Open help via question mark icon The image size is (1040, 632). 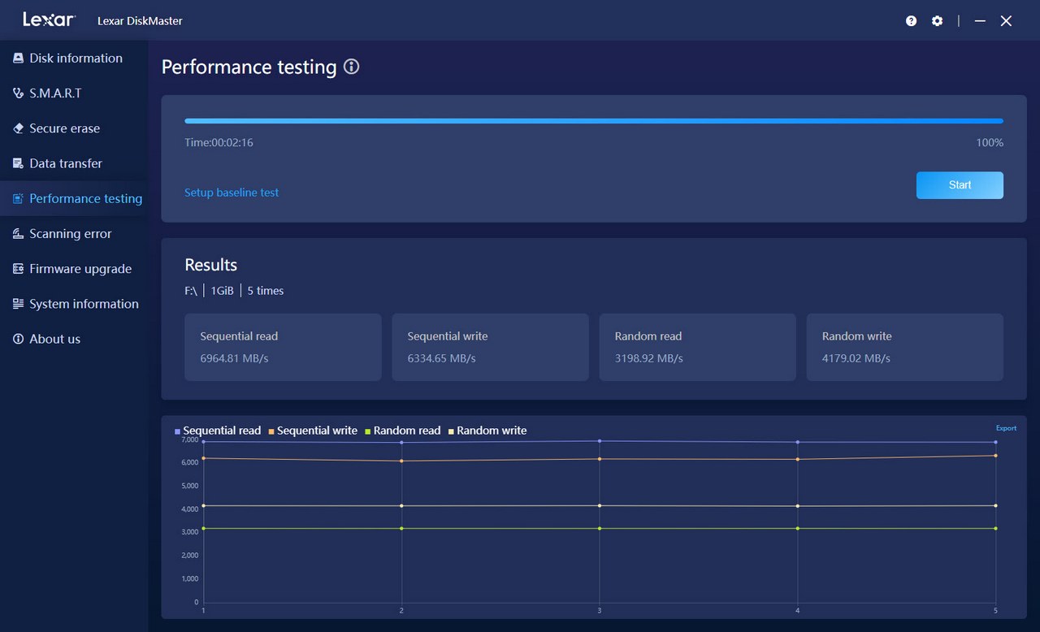(911, 21)
